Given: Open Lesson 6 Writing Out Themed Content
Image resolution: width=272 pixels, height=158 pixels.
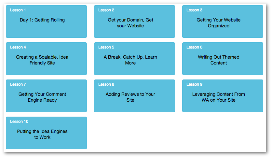Looking at the screenshot, I should (x=223, y=59).
